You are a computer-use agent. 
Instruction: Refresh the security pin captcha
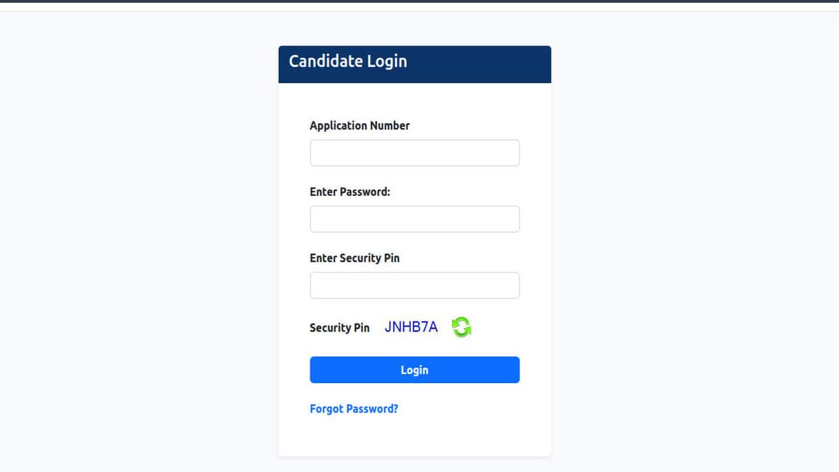pos(461,327)
